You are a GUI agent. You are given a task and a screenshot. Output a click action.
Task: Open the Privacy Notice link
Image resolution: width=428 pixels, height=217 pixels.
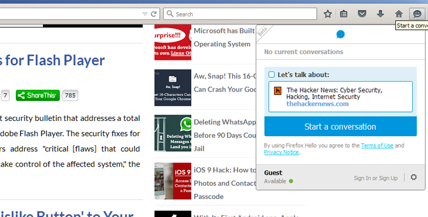click(282, 152)
